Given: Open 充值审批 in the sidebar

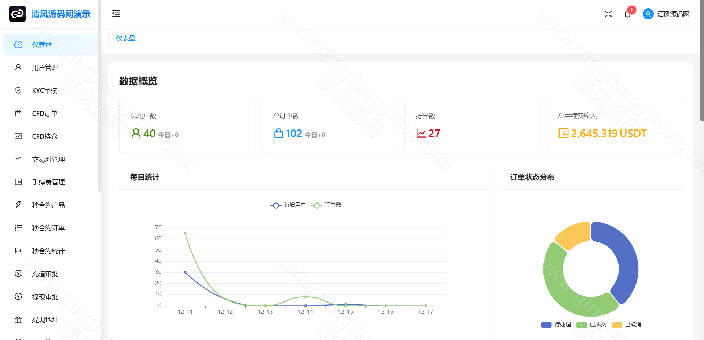Looking at the screenshot, I should (45, 274).
